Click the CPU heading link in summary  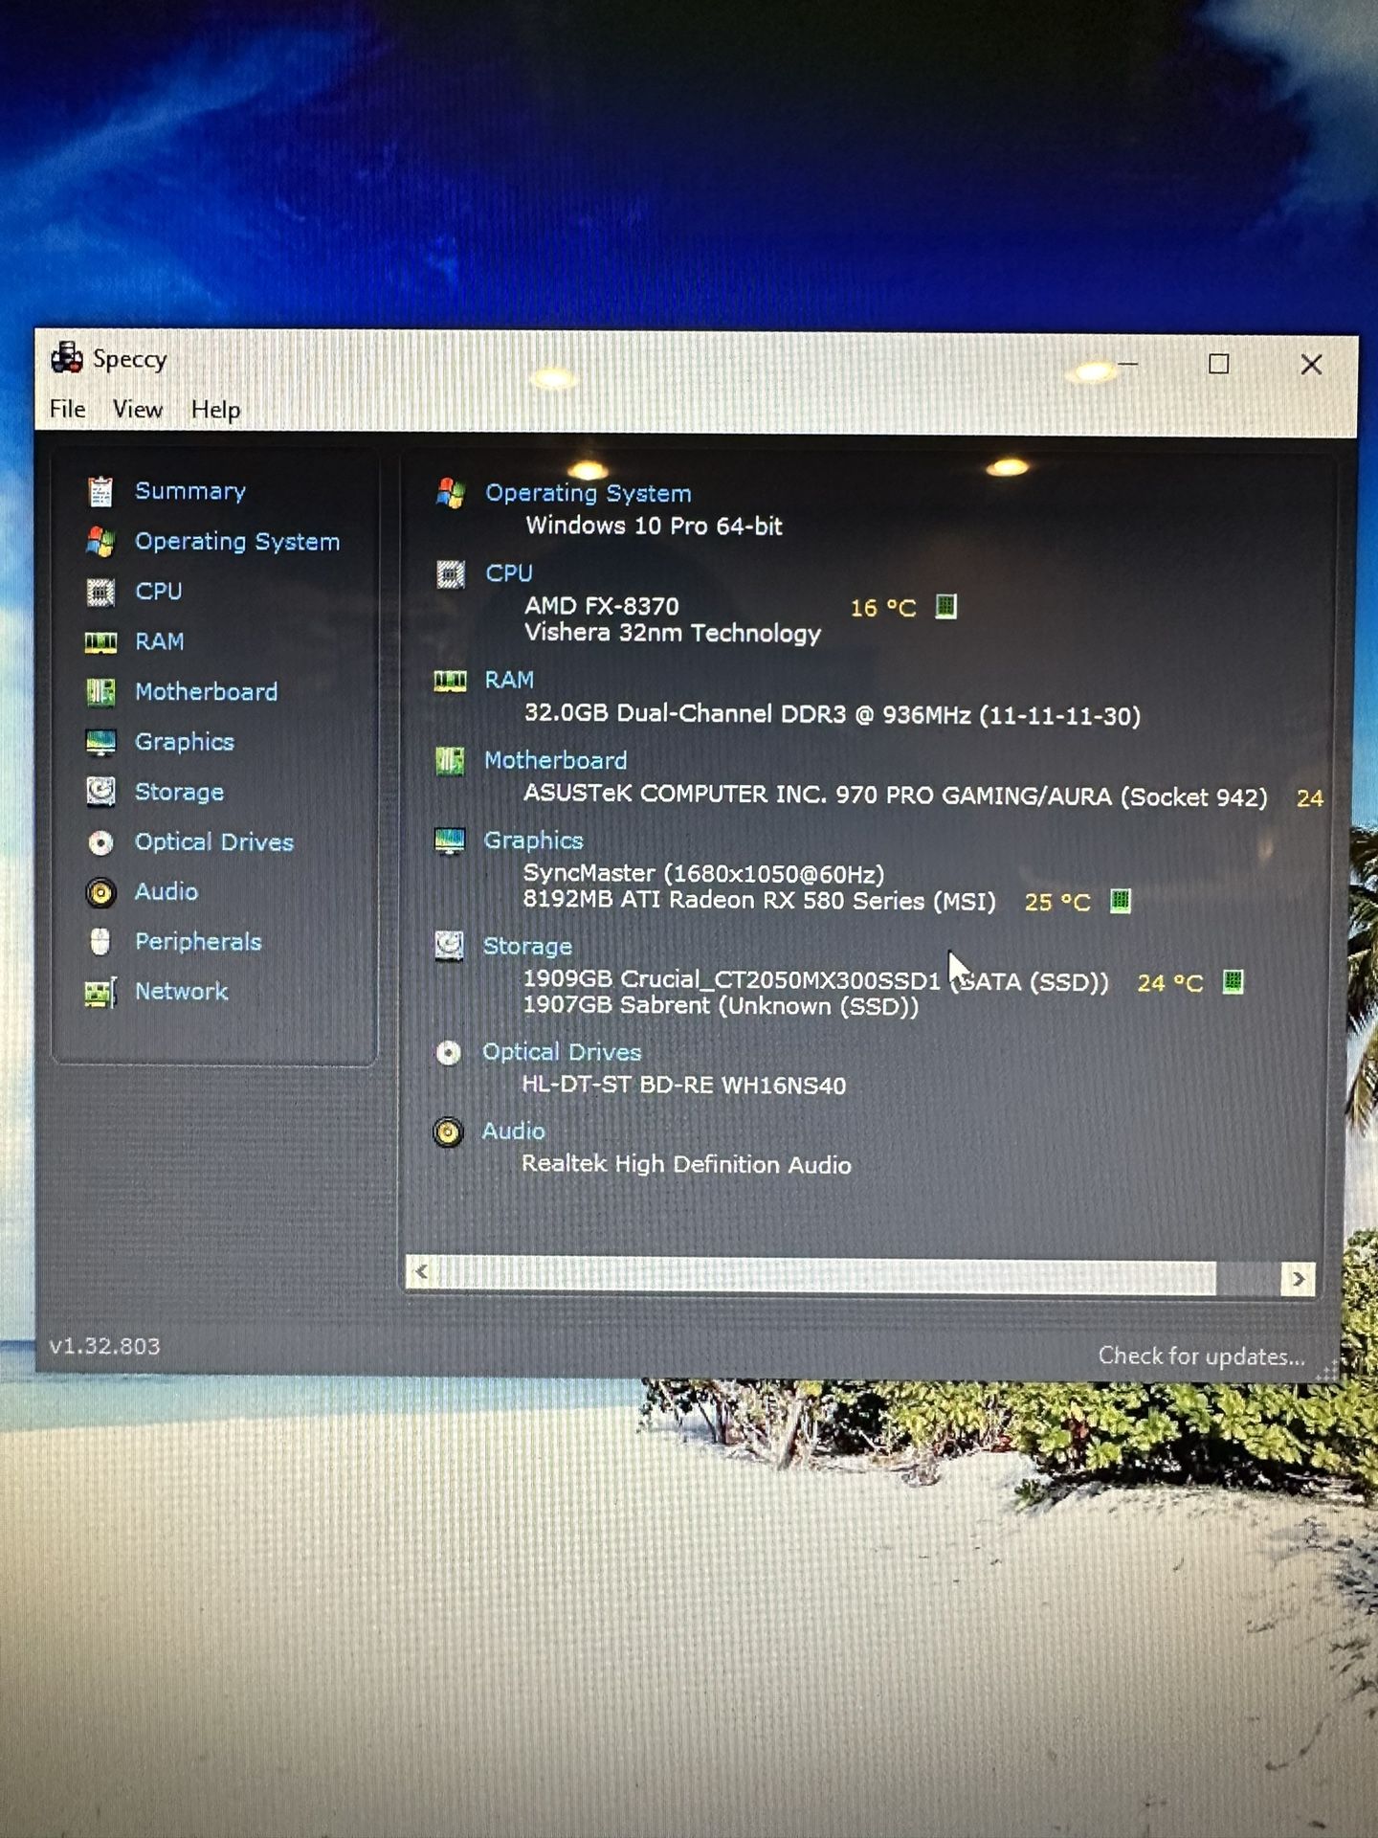tap(509, 573)
